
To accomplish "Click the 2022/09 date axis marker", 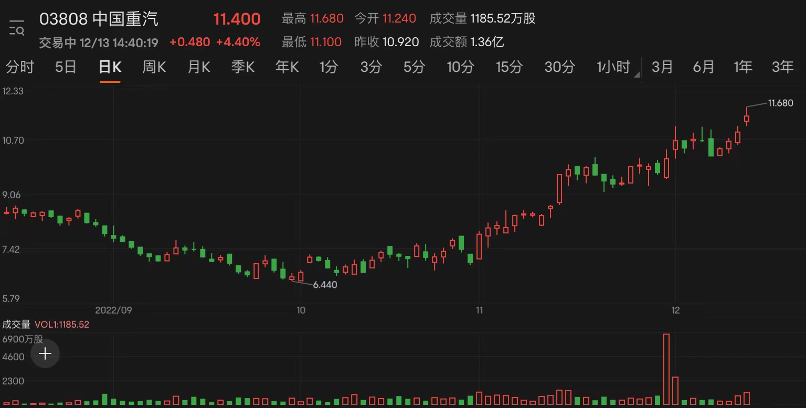I will [x=113, y=310].
